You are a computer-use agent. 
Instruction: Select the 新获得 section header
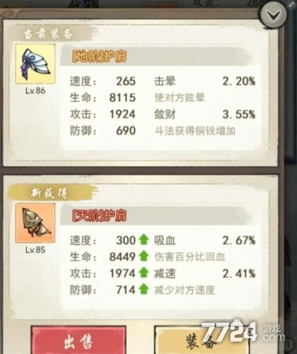[x=49, y=193]
